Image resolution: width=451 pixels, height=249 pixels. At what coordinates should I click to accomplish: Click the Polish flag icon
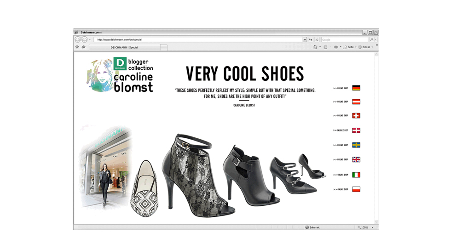pyautogui.click(x=356, y=189)
